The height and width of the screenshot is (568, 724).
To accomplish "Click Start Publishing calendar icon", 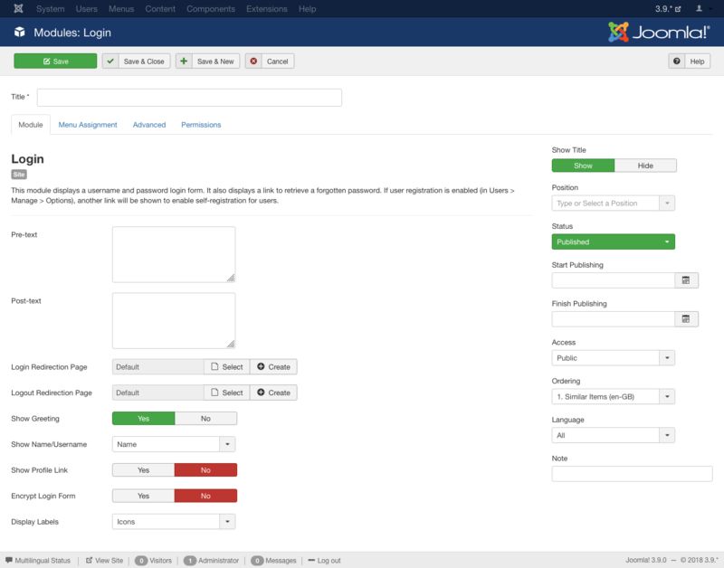I will (686, 280).
